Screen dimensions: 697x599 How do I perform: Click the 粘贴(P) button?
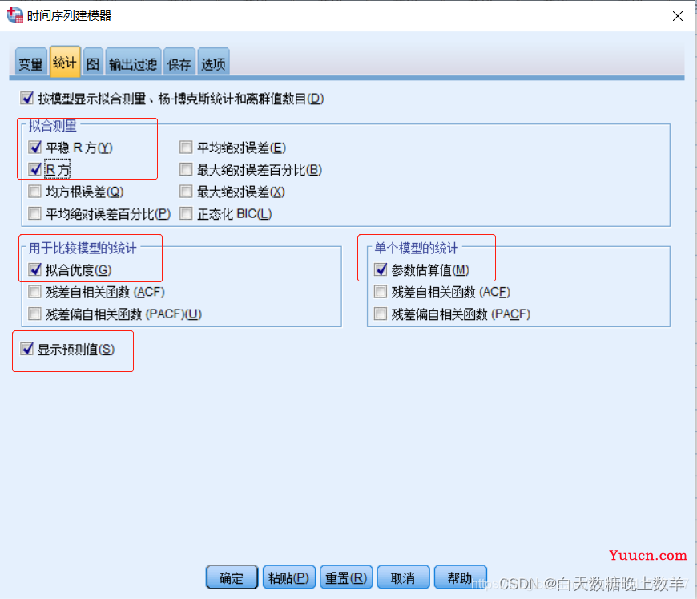(289, 577)
